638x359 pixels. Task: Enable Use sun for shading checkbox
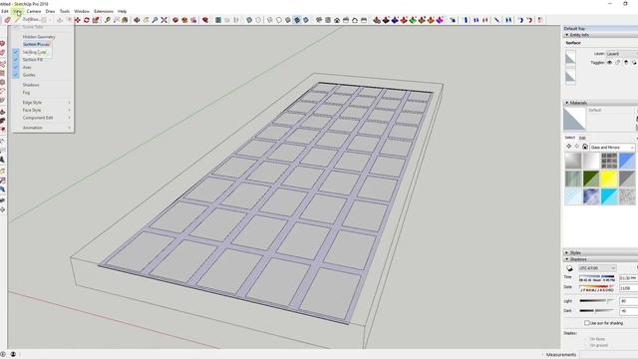point(587,323)
